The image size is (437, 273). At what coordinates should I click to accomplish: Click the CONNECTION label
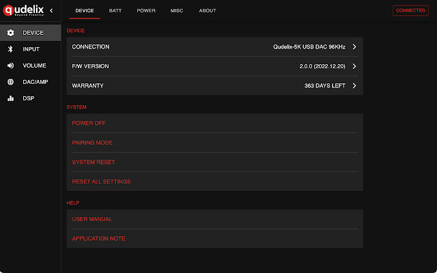[91, 47]
